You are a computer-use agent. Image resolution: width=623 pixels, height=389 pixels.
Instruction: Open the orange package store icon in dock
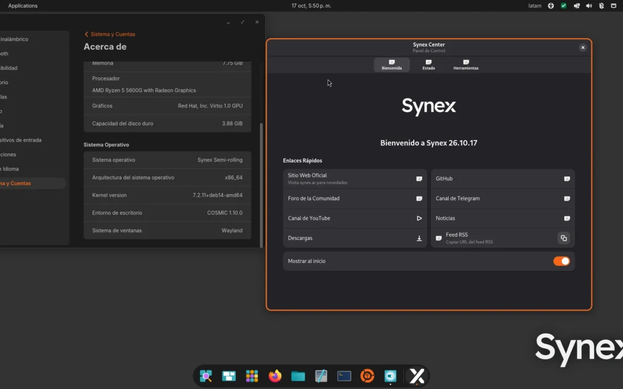click(367, 376)
